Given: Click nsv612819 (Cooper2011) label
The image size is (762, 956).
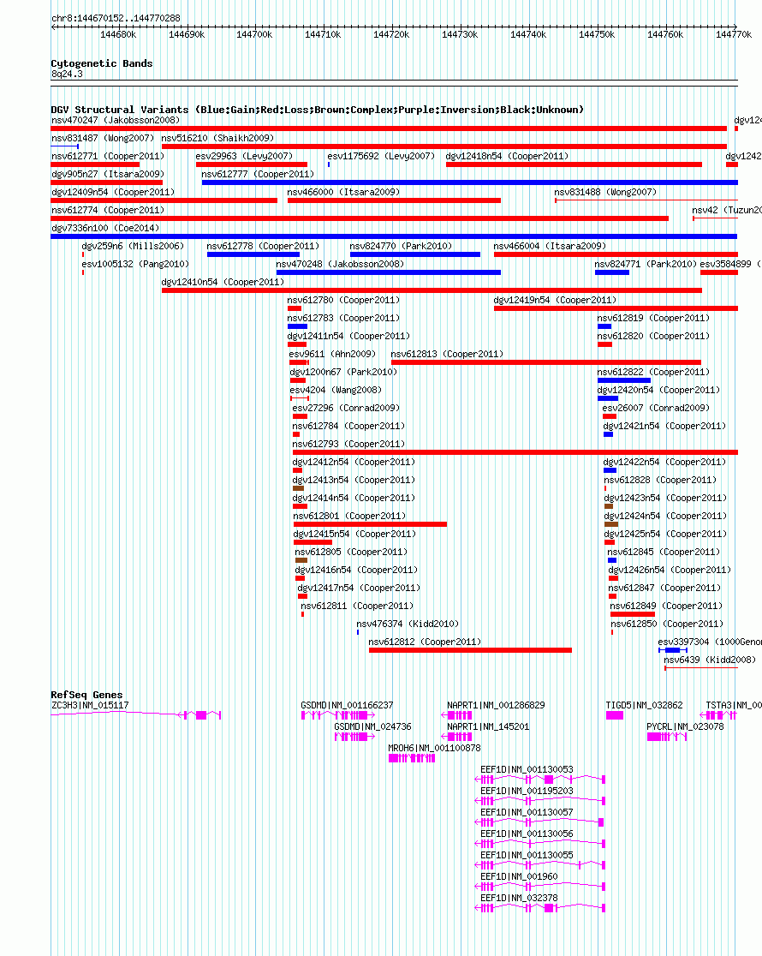Looking at the screenshot, I should point(653,318).
